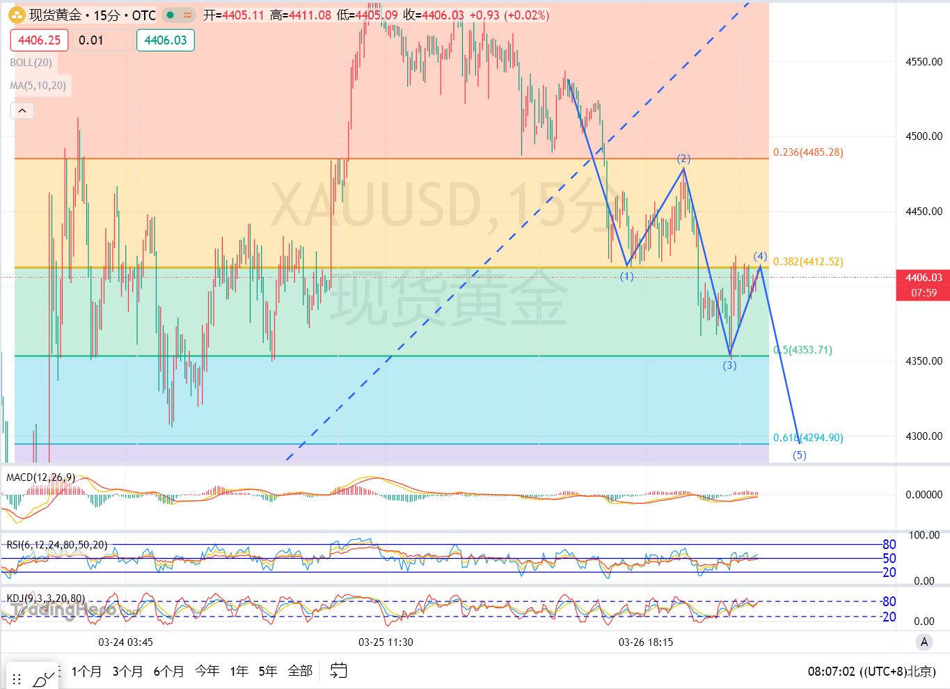Select the MA(5,10,20) indicator label

[x=38, y=86]
